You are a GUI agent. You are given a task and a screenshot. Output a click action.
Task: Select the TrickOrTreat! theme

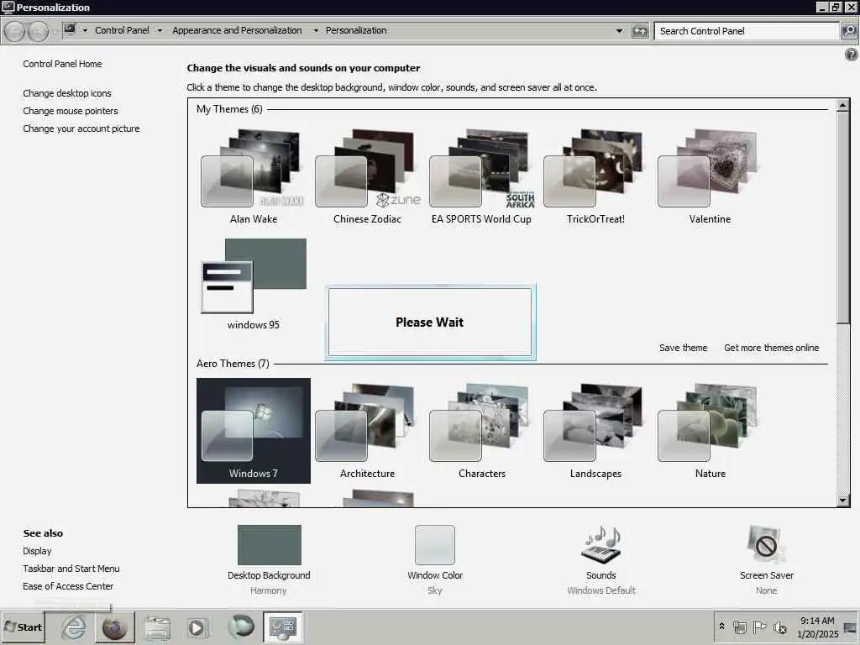coord(595,176)
